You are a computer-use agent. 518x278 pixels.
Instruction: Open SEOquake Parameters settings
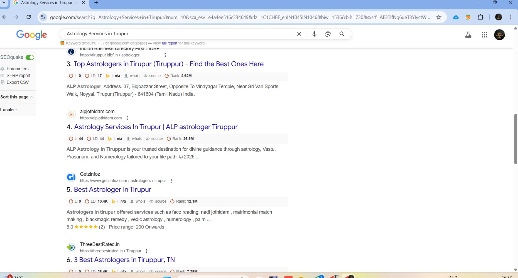pyautogui.click(x=17, y=69)
